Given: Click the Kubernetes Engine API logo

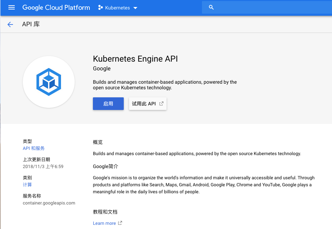Looking at the screenshot, I should coord(49,82).
